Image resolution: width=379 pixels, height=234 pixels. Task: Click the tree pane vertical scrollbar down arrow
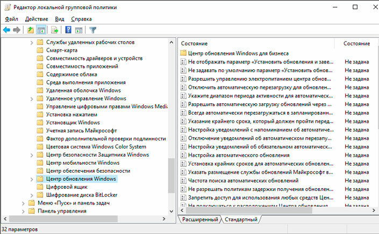coord(171,211)
